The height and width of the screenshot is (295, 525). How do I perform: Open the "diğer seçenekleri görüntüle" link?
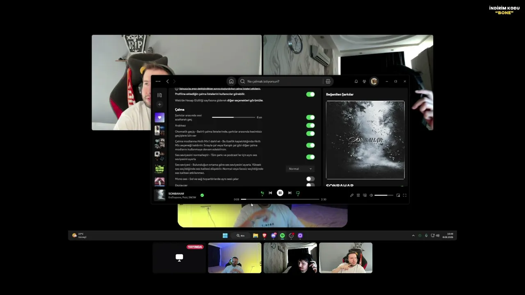[x=245, y=100]
